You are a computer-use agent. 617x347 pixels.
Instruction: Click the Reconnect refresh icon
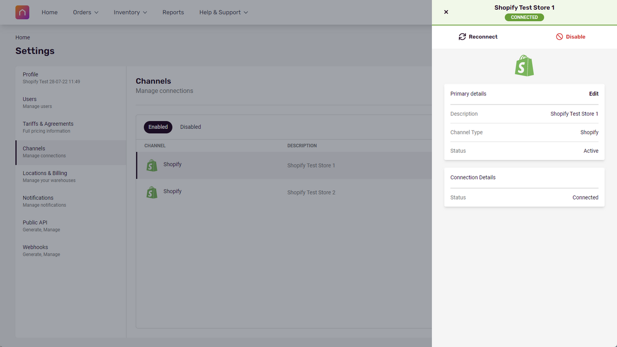[x=462, y=37]
